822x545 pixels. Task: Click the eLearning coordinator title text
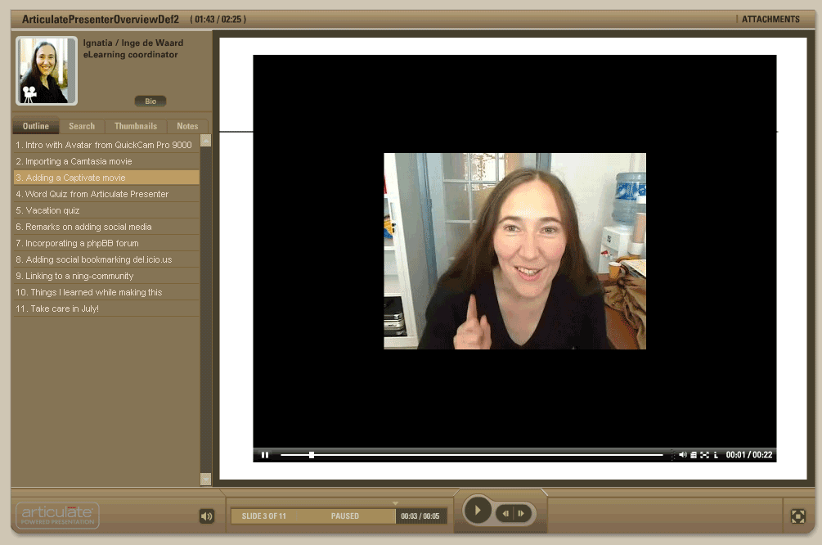pyautogui.click(x=131, y=55)
